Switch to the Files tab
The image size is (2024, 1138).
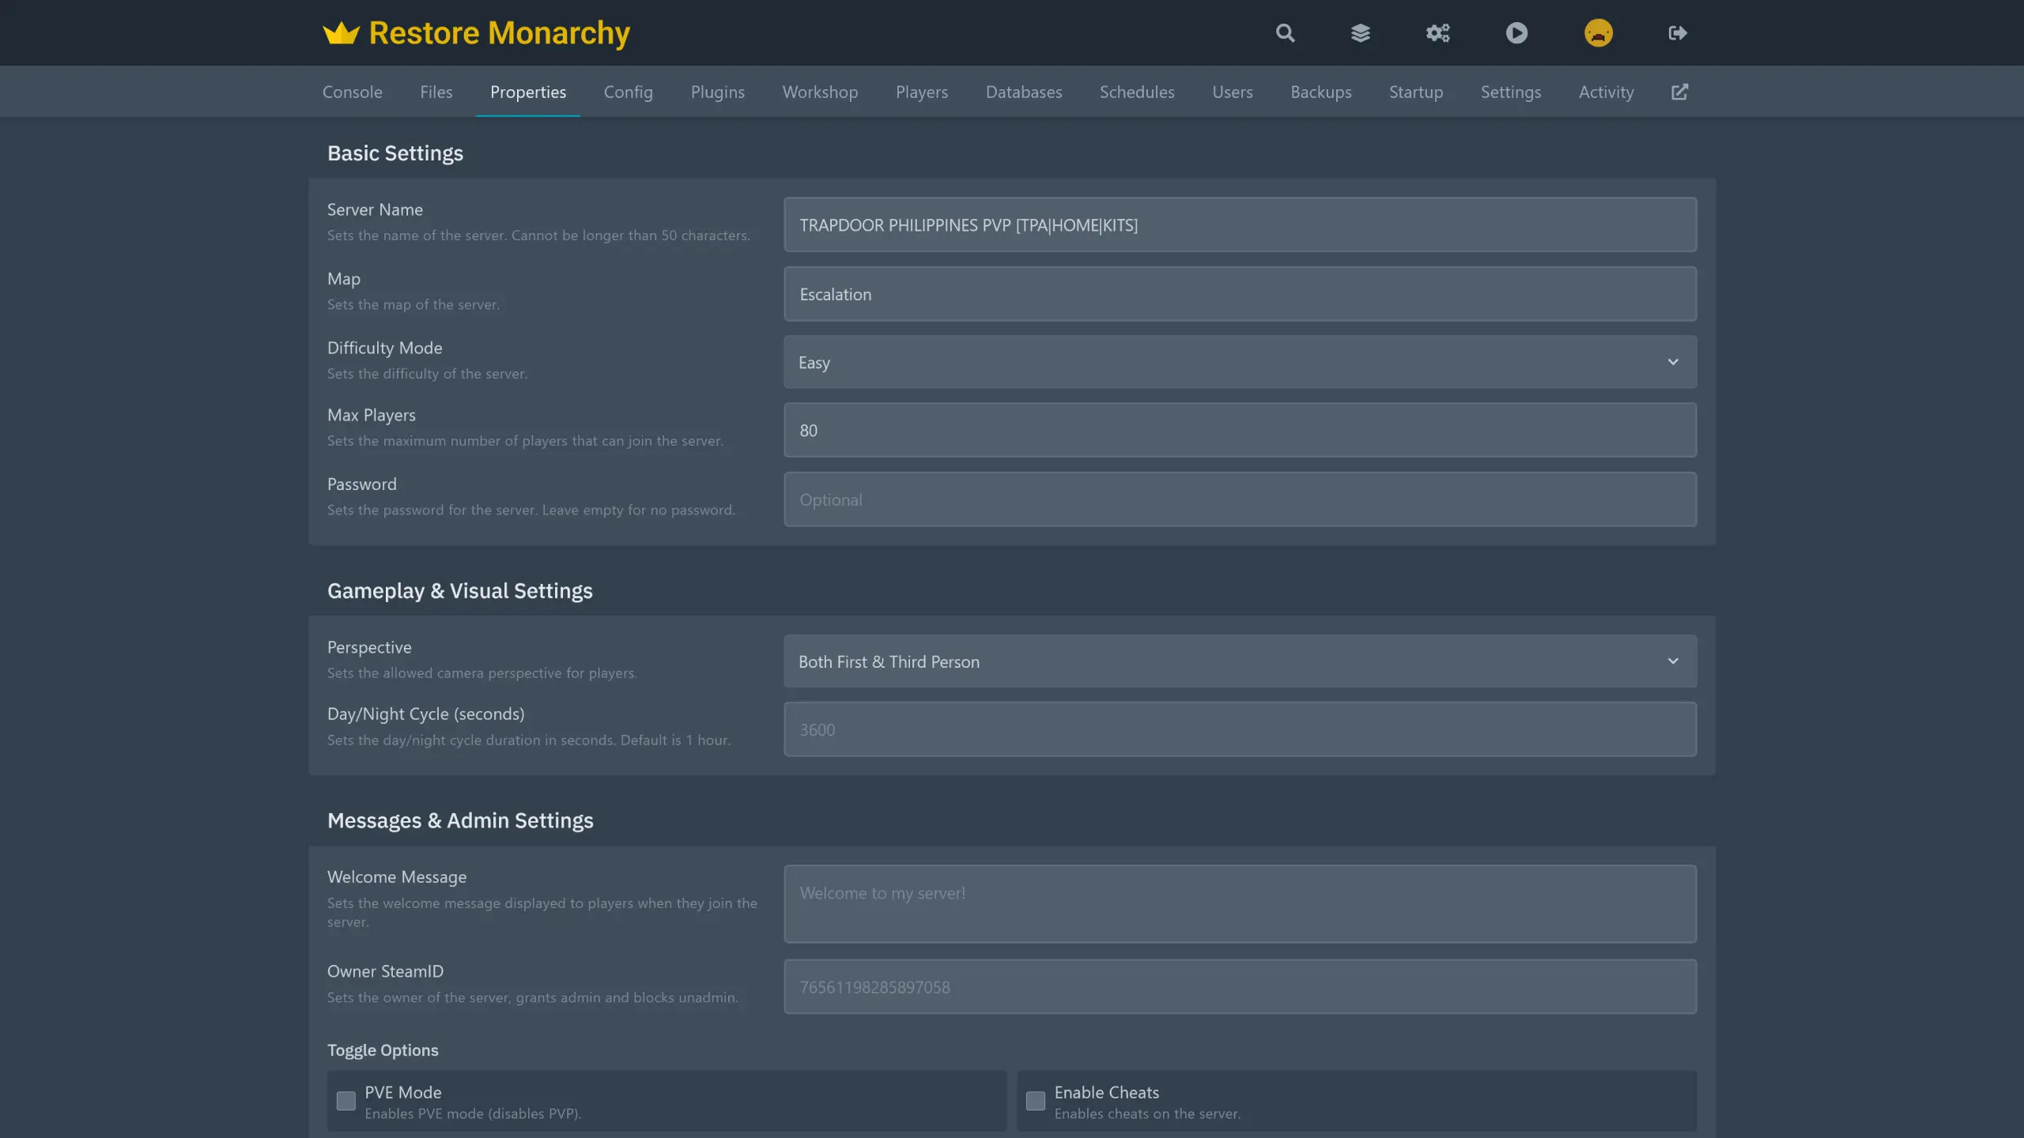coord(436,92)
